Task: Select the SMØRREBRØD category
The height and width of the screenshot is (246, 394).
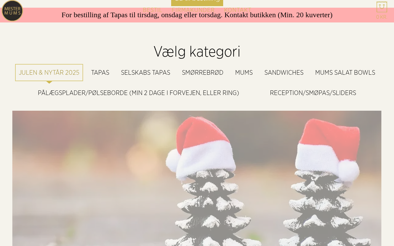Action: (x=203, y=73)
